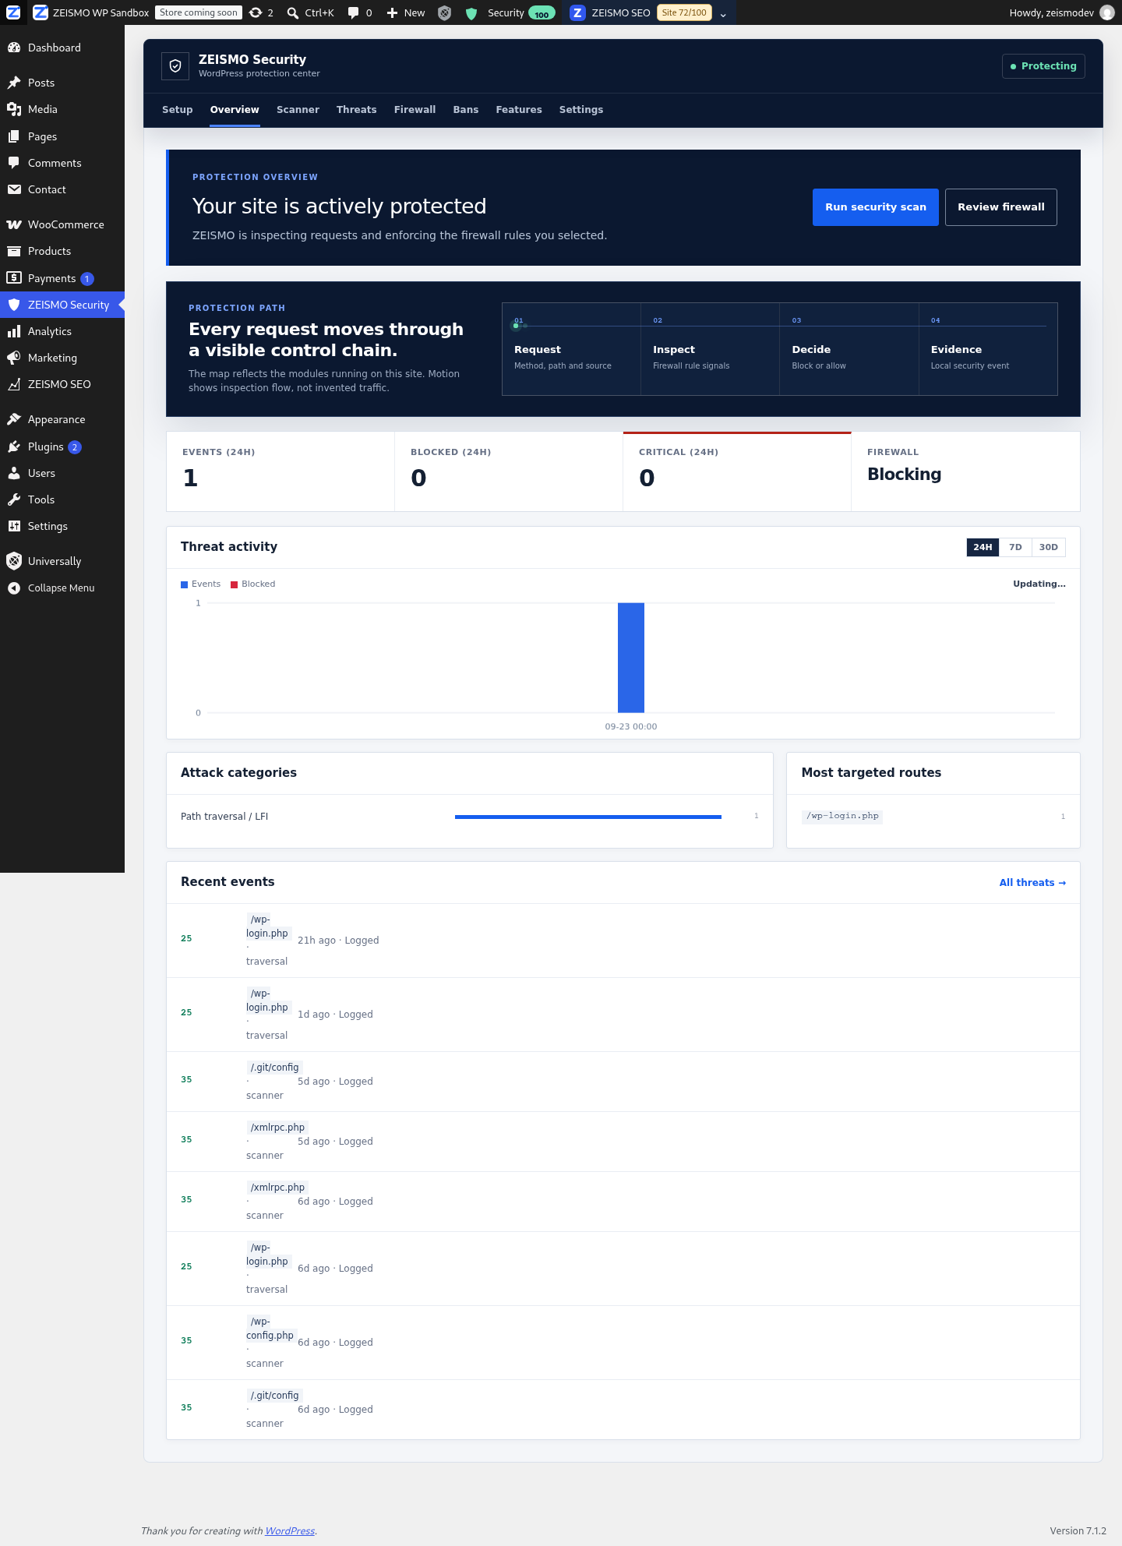Image resolution: width=1122 pixels, height=1546 pixels.
Task: Click Review firewall button
Action: [x=1001, y=207]
